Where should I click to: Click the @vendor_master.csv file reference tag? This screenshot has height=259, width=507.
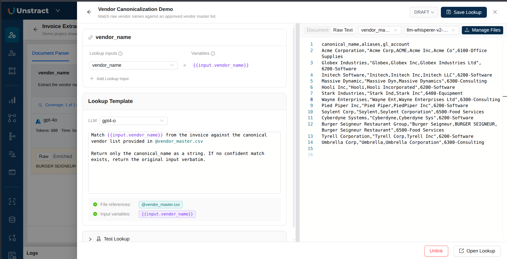[x=161, y=205]
